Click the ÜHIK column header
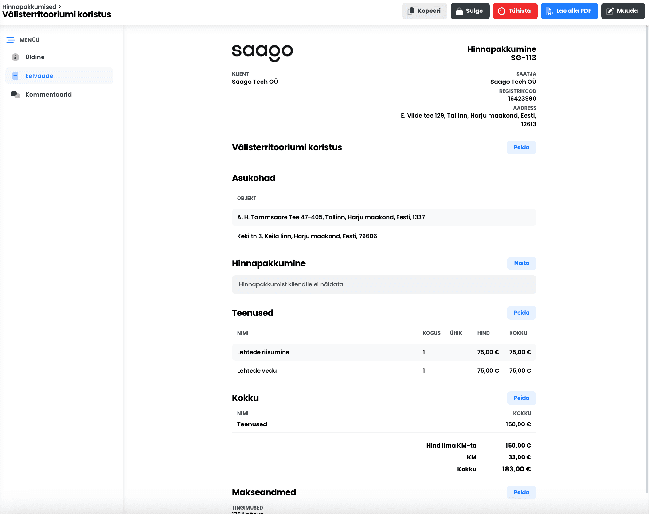 coord(456,333)
